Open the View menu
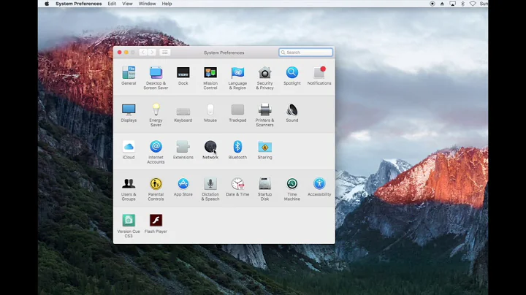Screen dimensions: 526x295 pos(127,4)
